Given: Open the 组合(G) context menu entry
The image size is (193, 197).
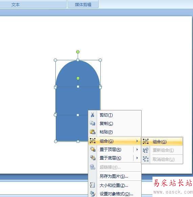Looking at the screenshot, I should (x=115, y=141).
